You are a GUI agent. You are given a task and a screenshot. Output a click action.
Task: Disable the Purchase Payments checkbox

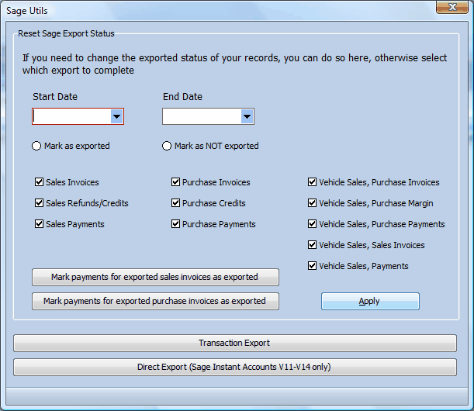[x=175, y=224]
